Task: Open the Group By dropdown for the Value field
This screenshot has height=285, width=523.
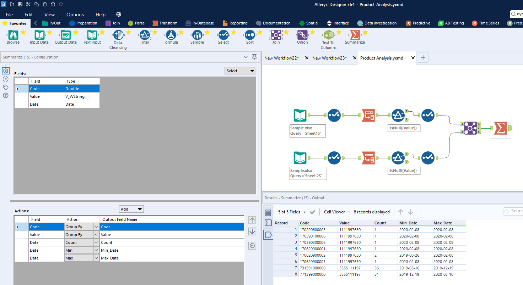Action: (96, 234)
